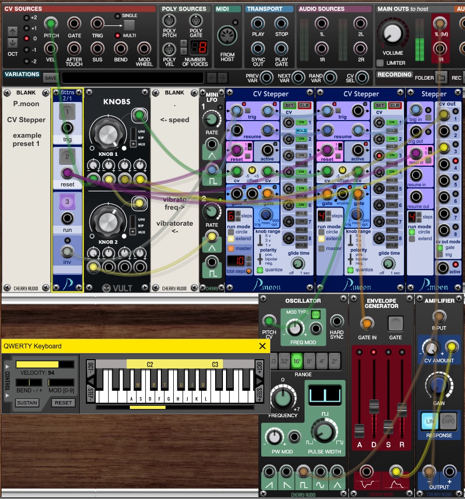
Task: Select the EXPO amplifier response
Action: point(448,422)
